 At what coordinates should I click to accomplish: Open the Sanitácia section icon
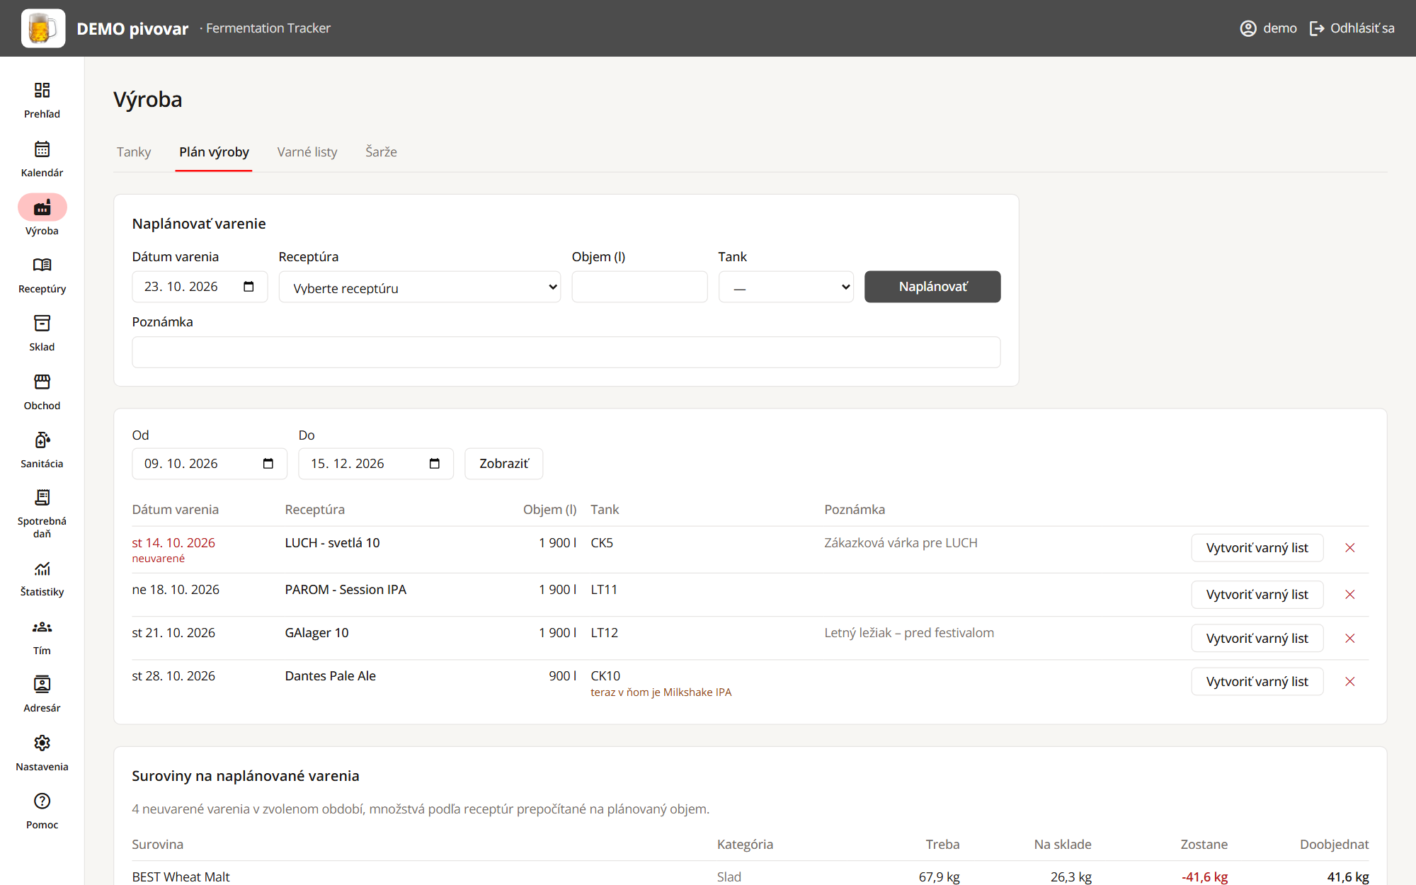(42, 440)
